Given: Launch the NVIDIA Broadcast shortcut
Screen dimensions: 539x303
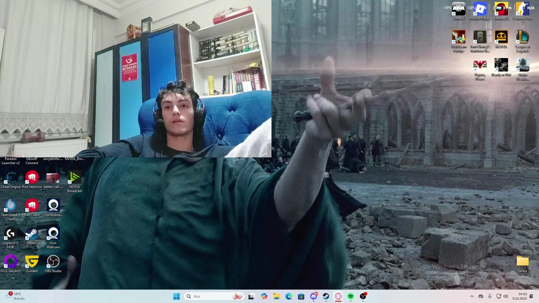Looking at the screenshot, I should [75, 182].
